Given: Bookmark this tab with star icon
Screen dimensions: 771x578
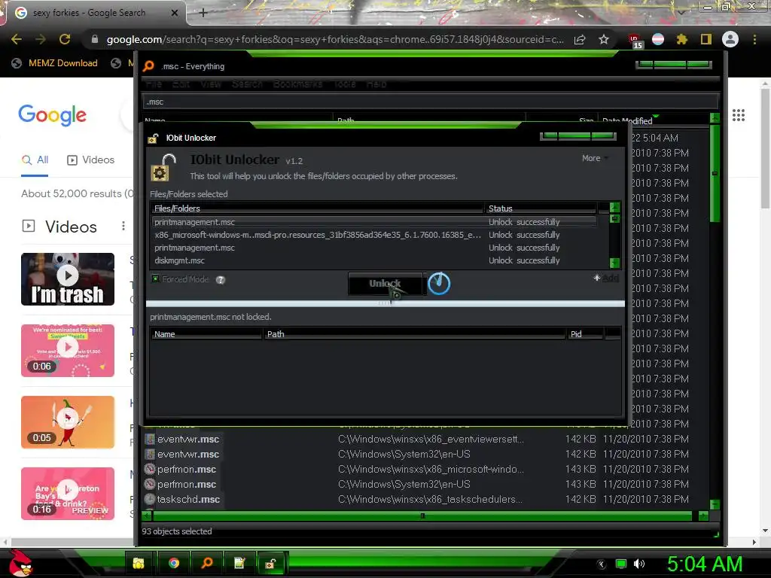Looking at the screenshot, I should (604, 39).
